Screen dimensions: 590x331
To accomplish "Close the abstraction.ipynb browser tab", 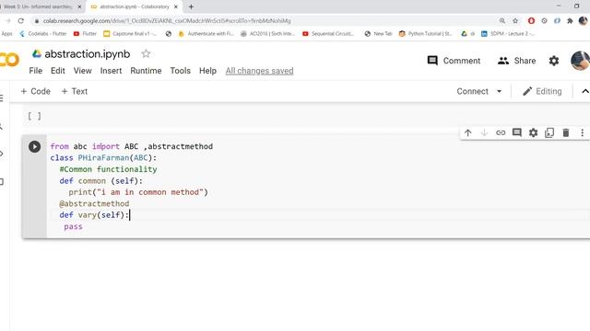I will click(x=176, y=6).
